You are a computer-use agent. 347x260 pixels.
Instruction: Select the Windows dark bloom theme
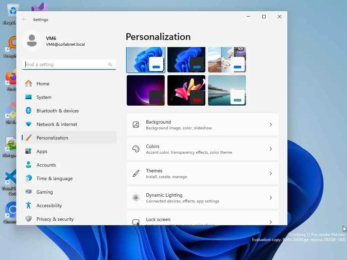[x=186, y=60]
